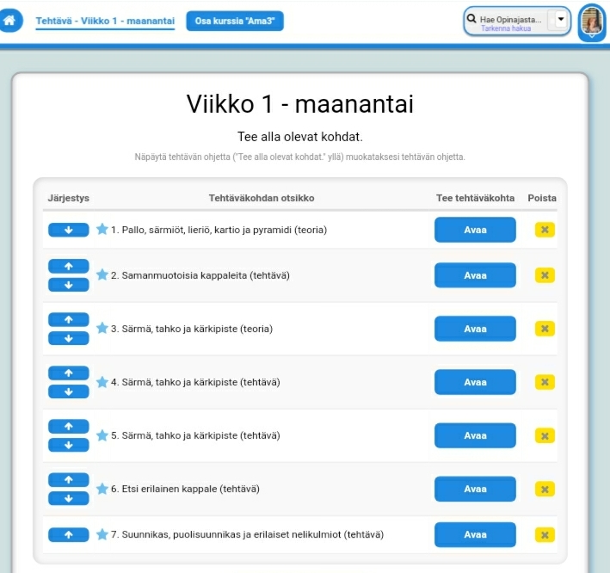The width and height of the screenshot is (610, 573).
Task: Open item 4 Särmä tehtävä with Avaa
Action: click(x=475, y=382)
